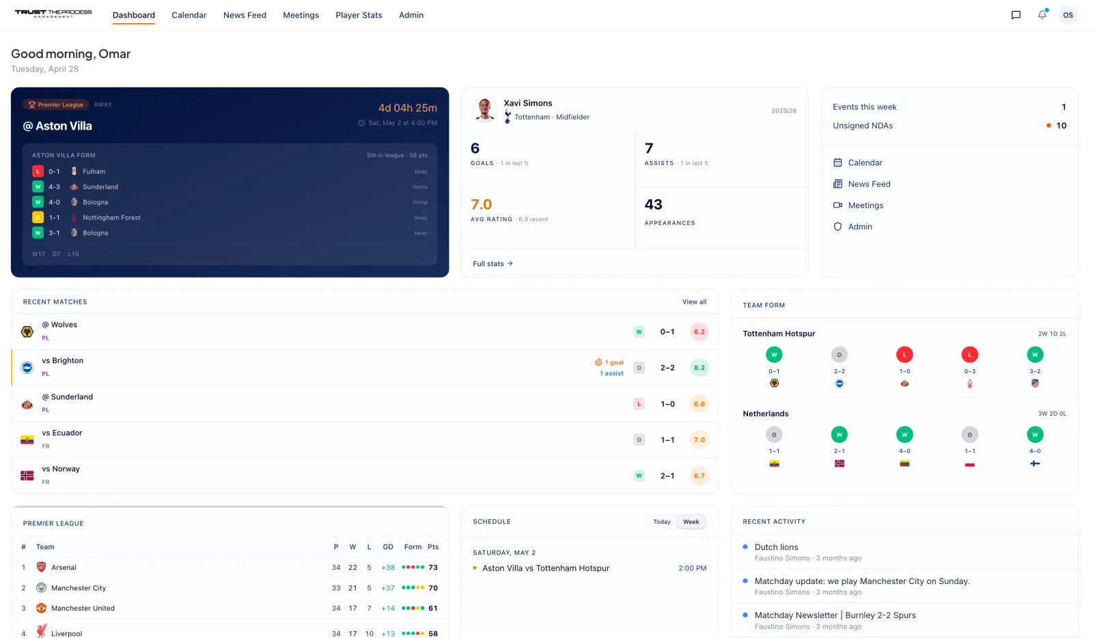Click the Norway flag in recent matches
Viewport: 1093px width, 638px height.
point(27,476)
